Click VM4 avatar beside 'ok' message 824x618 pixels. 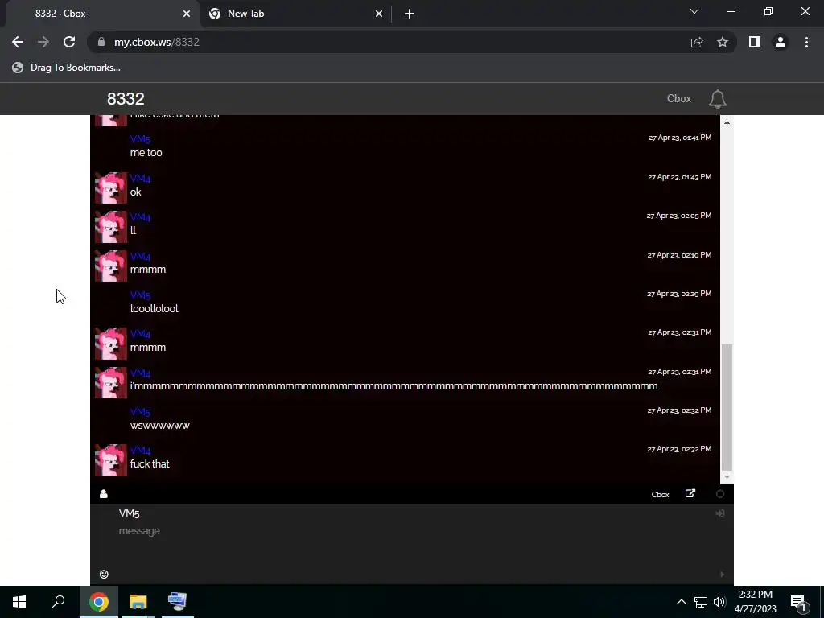point(111,187)
